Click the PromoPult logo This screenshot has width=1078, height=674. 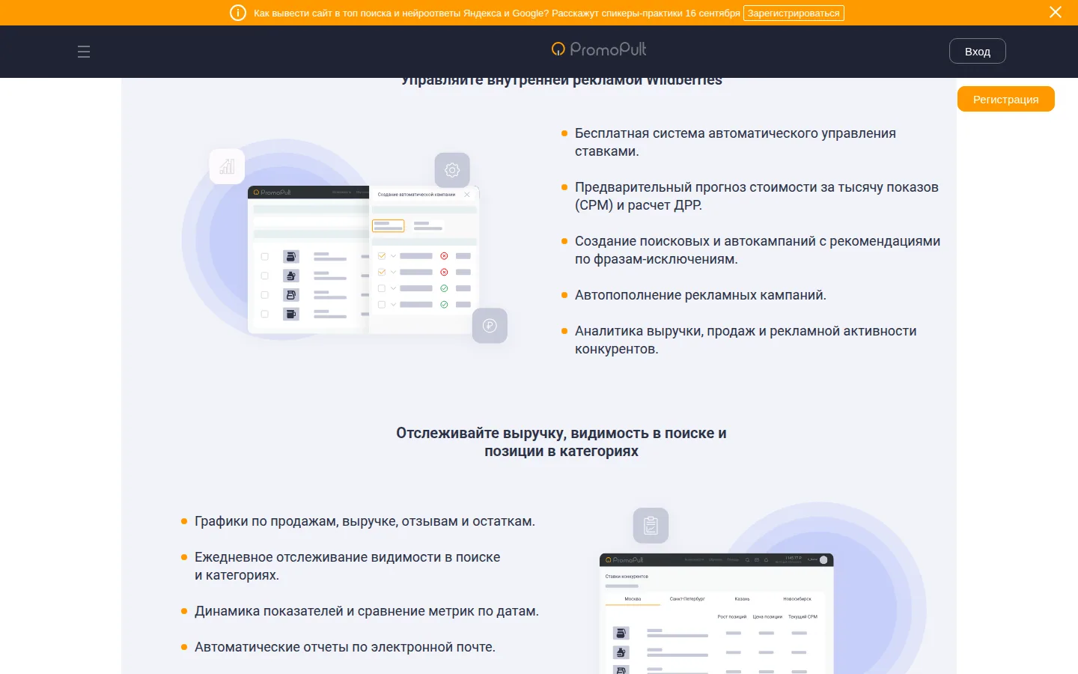coord(599,49)
